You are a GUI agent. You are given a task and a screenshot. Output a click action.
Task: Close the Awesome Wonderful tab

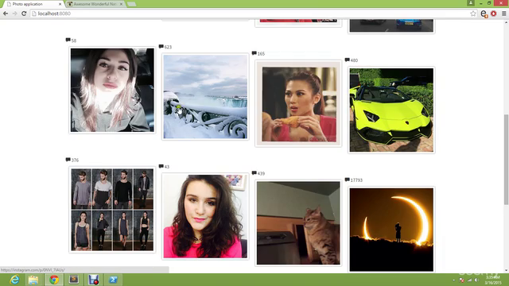click(122, 4)
